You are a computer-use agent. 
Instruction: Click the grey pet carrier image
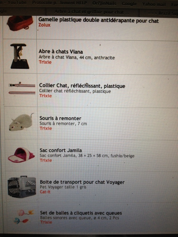[x=22, y=187]
